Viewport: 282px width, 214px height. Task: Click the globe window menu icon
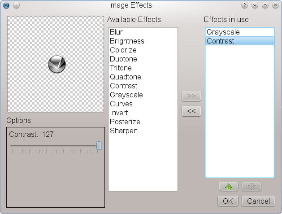pos(6,5)
